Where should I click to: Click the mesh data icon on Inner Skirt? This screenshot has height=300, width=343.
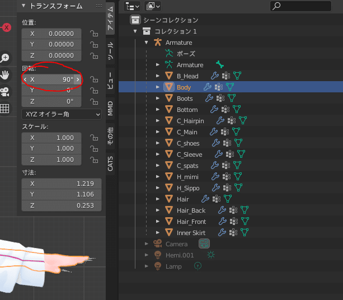[x=245, y=232]
